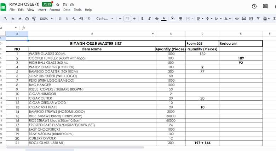Open text wrapping dropdown
276x151 pixels.
click(218, 19)
